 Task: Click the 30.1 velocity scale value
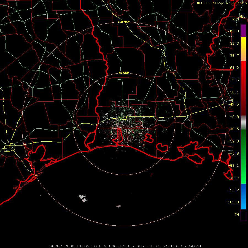[234, 92]
